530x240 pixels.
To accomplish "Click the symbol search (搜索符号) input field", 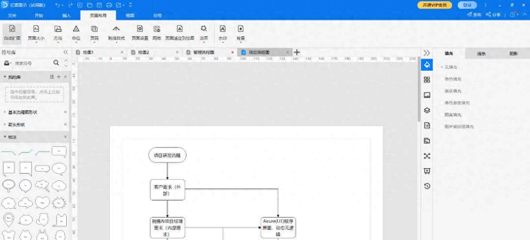I will point(33,64).
